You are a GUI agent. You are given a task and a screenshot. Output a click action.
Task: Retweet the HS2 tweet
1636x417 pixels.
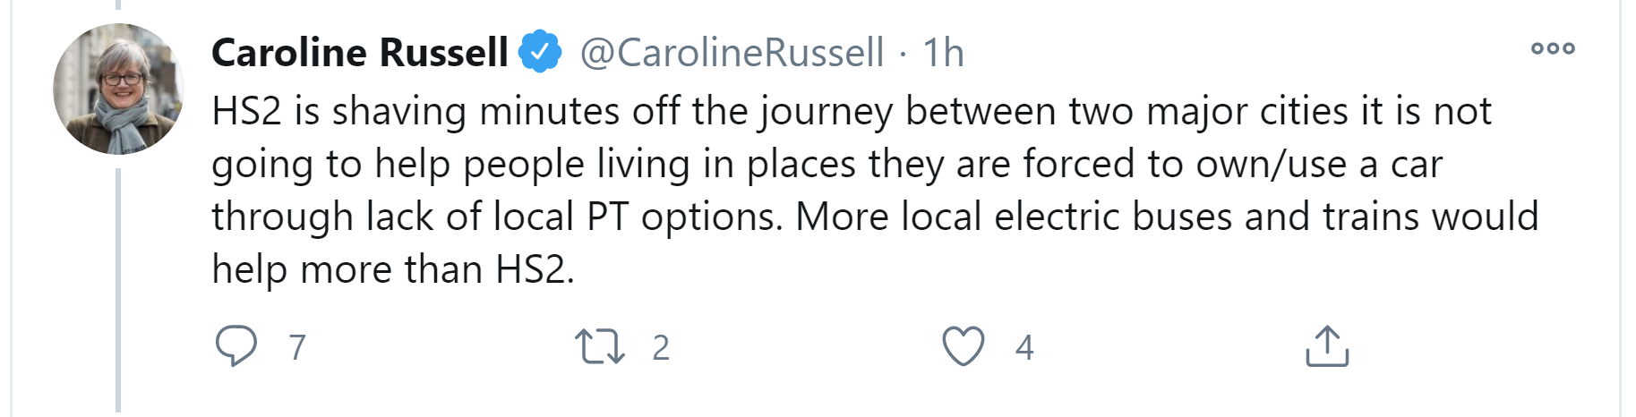coord(599,346)
